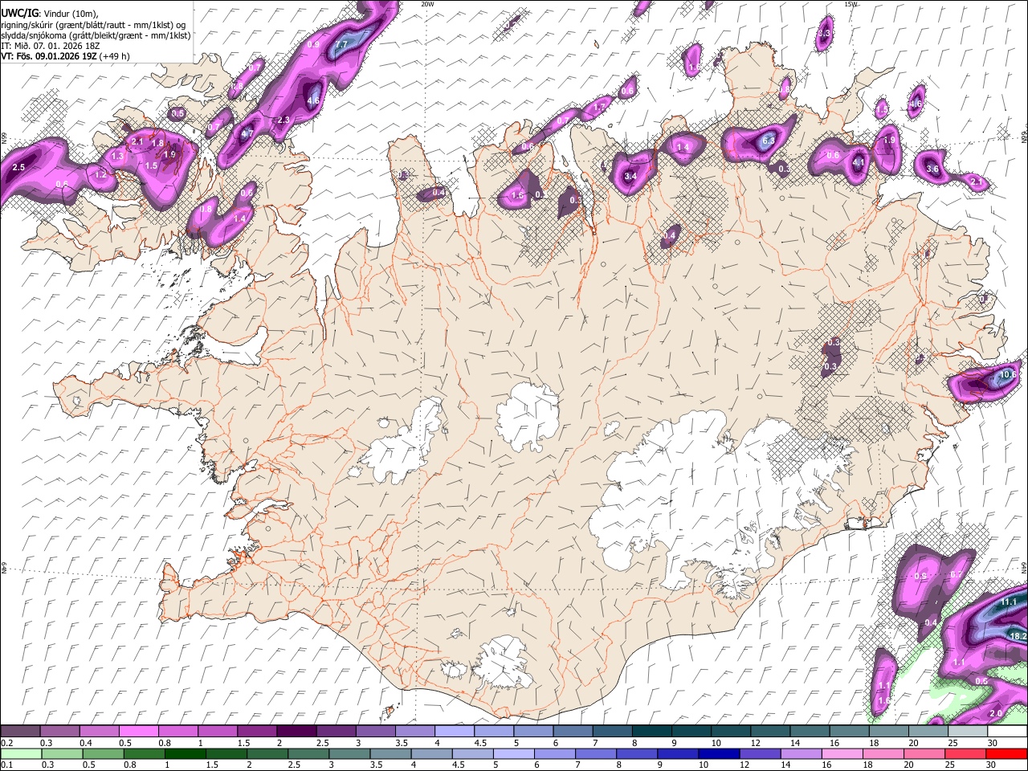Click pale green lower swatch starting at 0.1
The height and width of the screenshot is (771, 1028).
(x=21, y=753)
